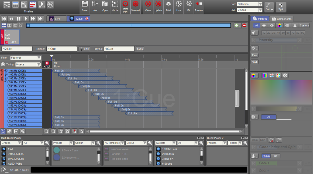Viewport: 313px width, 174px height.
Task: Select the Timeline view icon
Action: 33,5
